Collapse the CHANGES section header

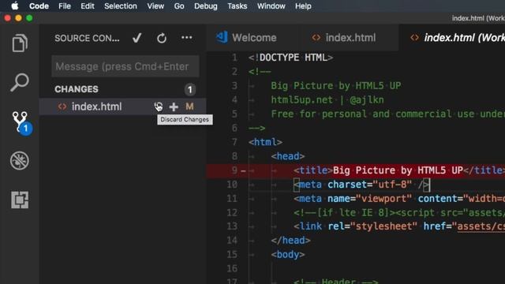point(77,89)
